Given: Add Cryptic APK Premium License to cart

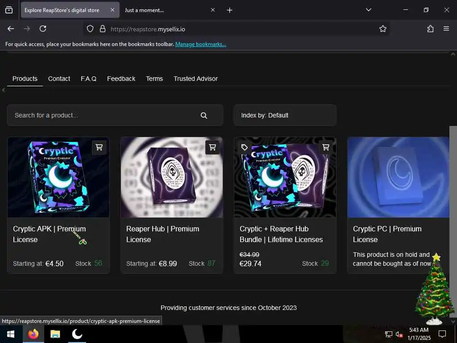Looking at the screenshot, I should [99, 147].
